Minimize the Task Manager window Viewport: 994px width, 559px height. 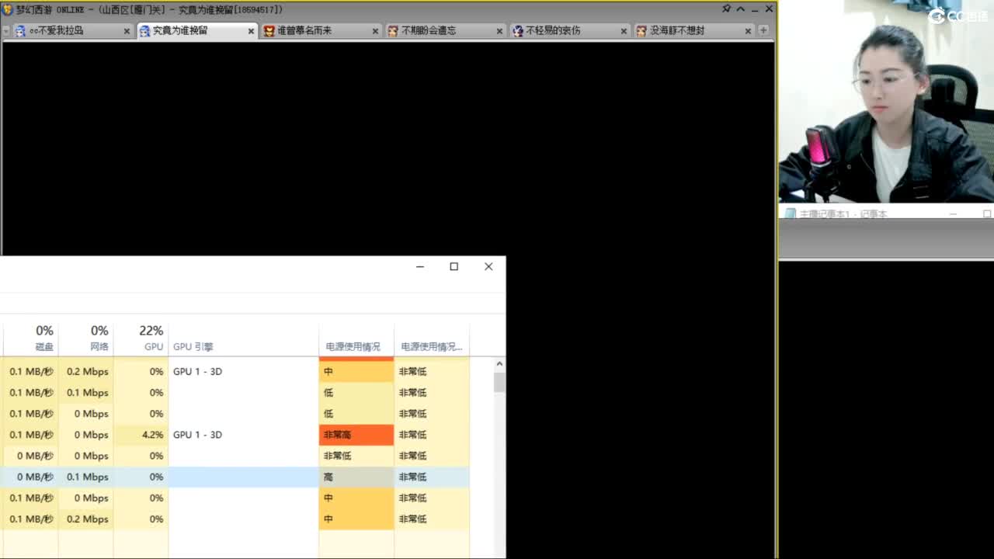[x=420, y=266]
